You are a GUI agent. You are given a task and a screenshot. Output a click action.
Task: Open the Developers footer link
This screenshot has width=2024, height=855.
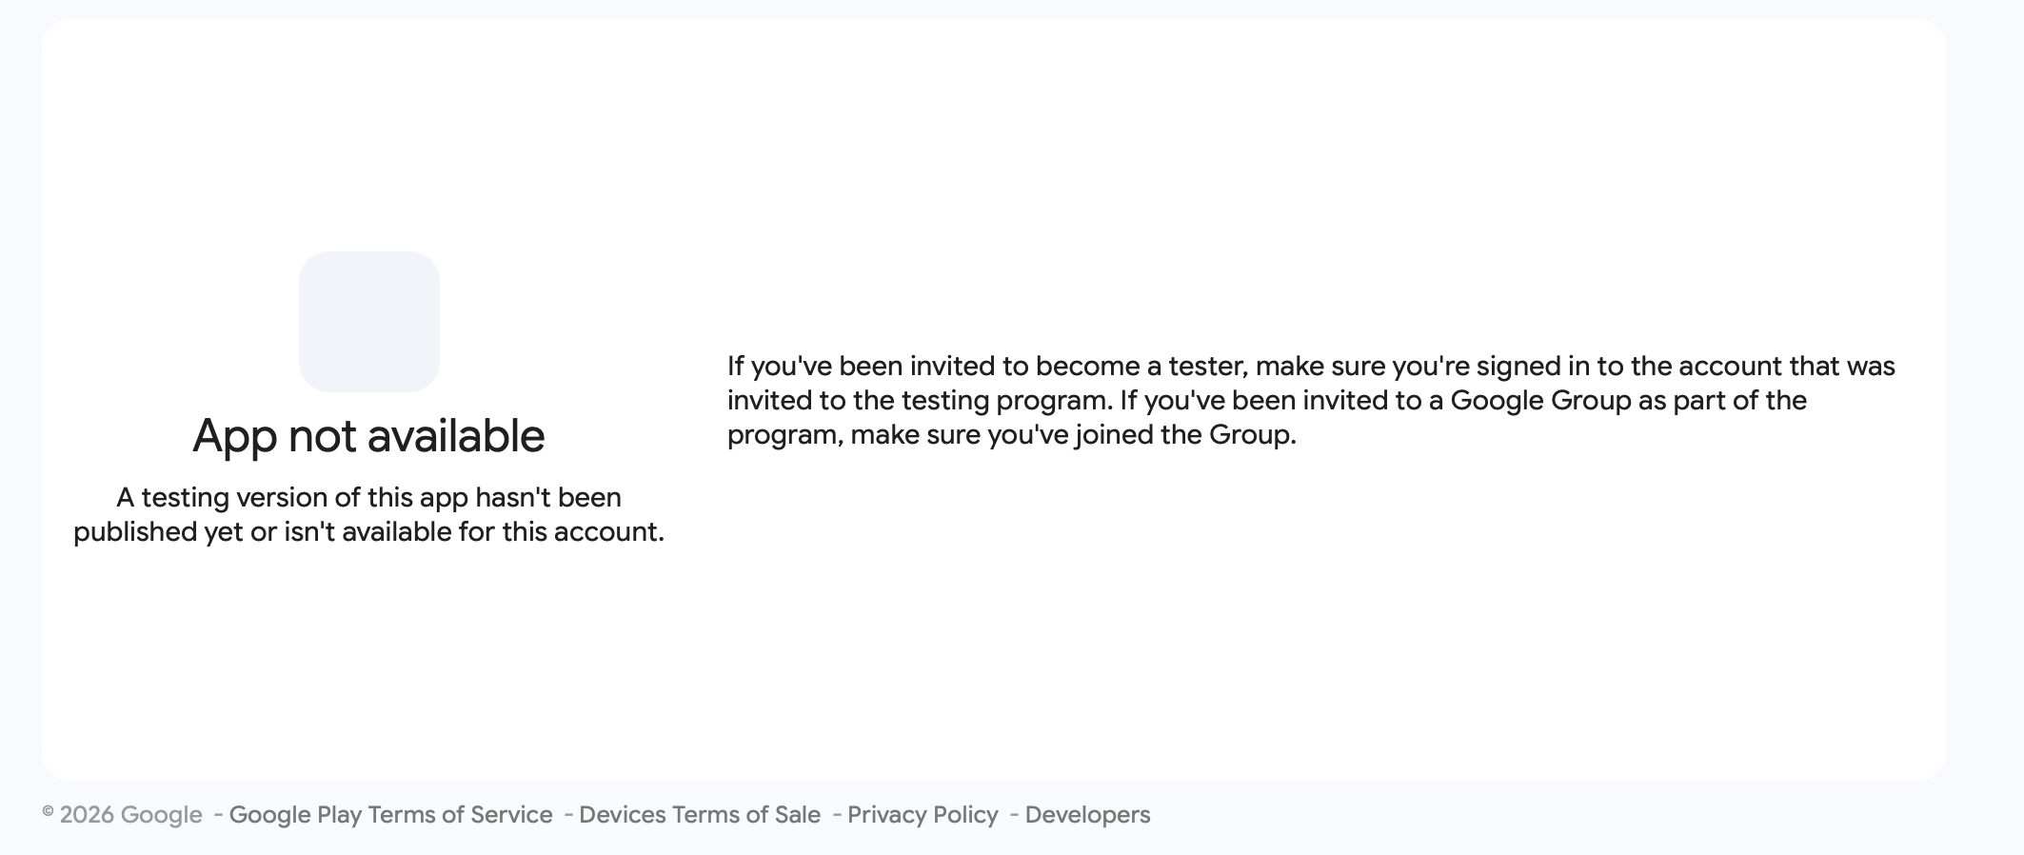1087,815
